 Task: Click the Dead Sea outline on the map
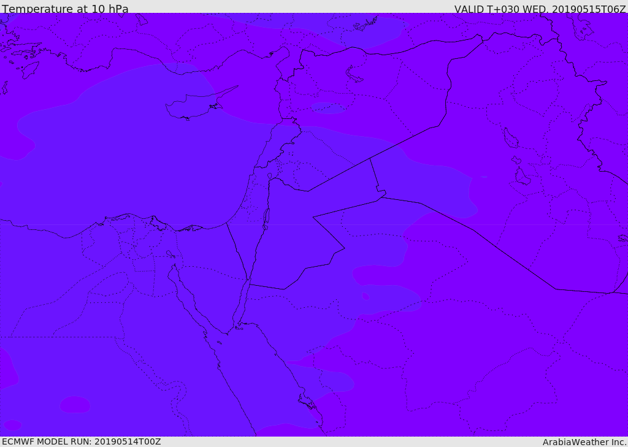[x=266, y=219]
